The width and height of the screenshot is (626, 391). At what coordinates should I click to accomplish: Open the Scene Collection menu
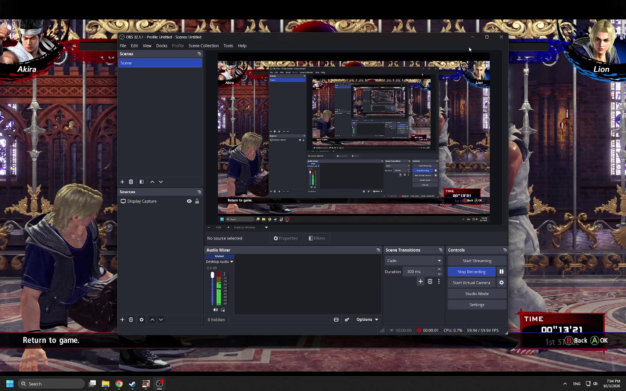[204, 46]
